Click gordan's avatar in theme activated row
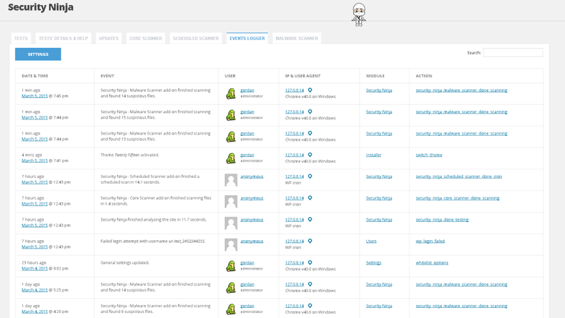 [x=231, y=158]
